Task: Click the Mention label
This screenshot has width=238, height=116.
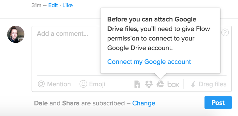Action: [59, 84]
